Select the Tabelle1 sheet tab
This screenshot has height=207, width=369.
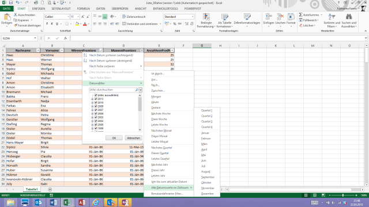tap(32, 189)
